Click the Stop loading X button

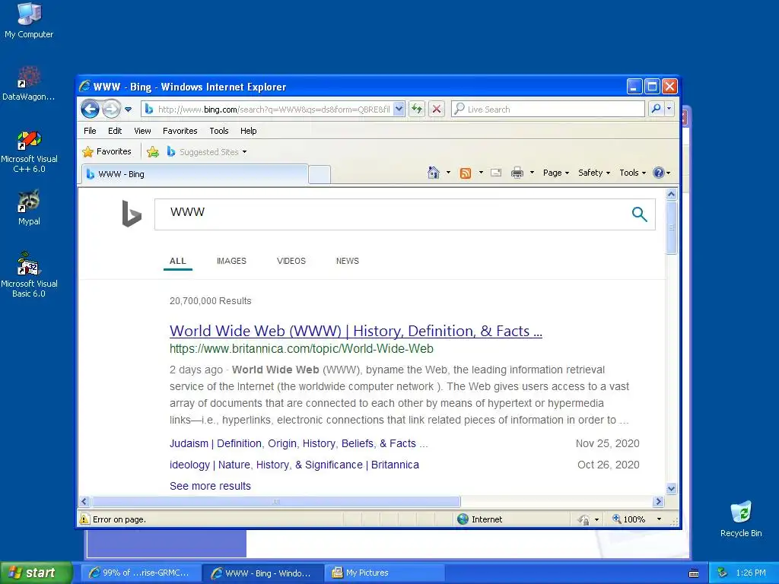coord(437,109)
